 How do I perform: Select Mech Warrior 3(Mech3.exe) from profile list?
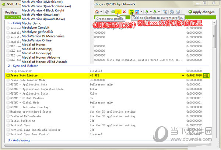(x=42, y=2)
